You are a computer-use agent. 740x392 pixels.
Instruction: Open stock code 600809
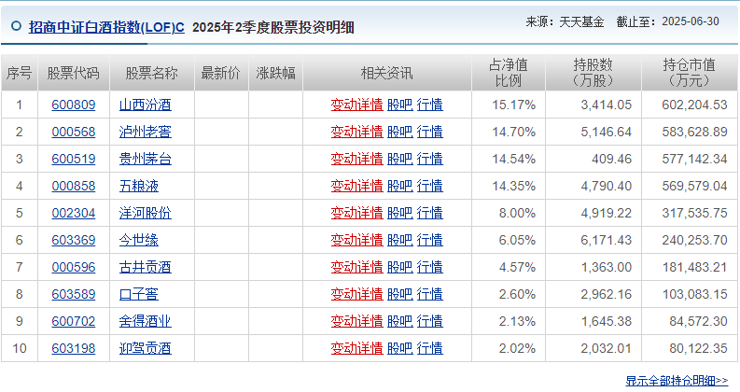point(74,105)
